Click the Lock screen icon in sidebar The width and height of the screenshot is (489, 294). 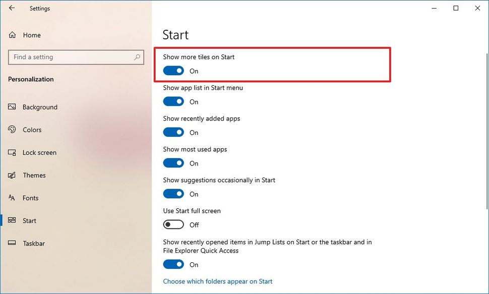pyautogui.click(x=12, y=152)
